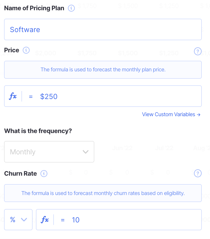
Task: Click info icon beside Name of Pricing Plan
Action: coord(71,9)
